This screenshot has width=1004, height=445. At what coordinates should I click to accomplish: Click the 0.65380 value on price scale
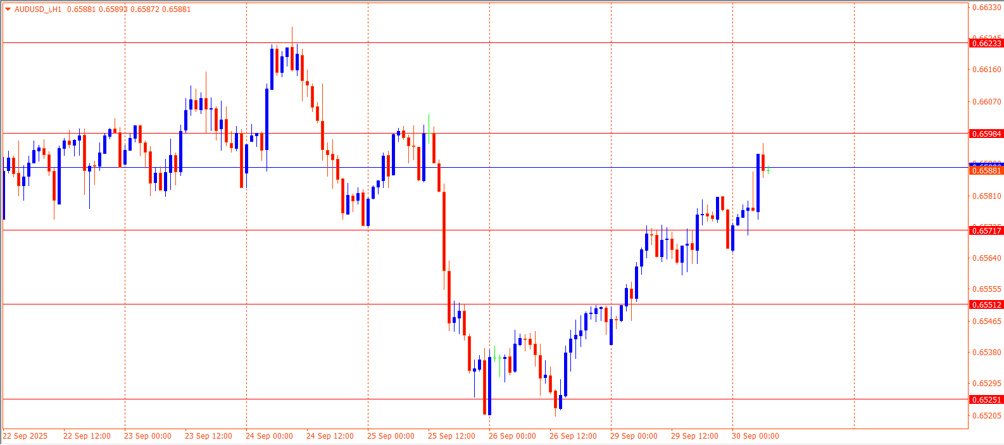pos(986,353)
